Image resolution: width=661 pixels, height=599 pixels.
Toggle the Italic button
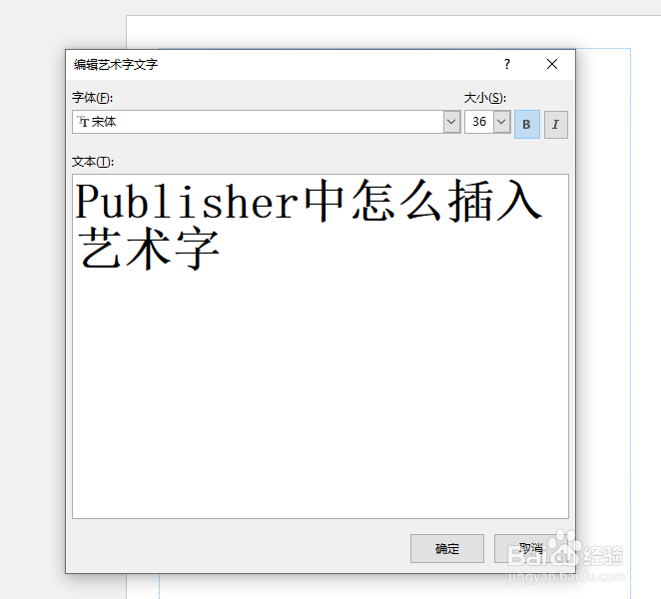[x=555, y=125]
